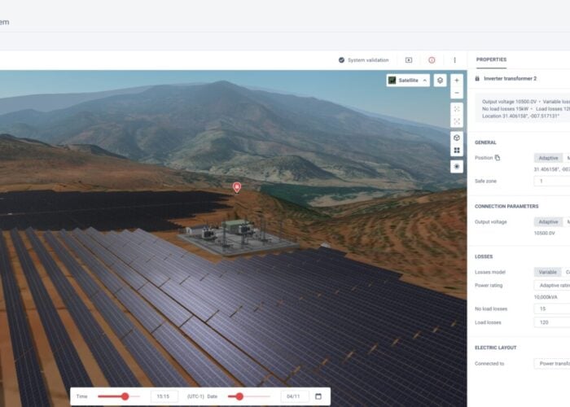Click the map layers icon

click(x=440, y=81)
